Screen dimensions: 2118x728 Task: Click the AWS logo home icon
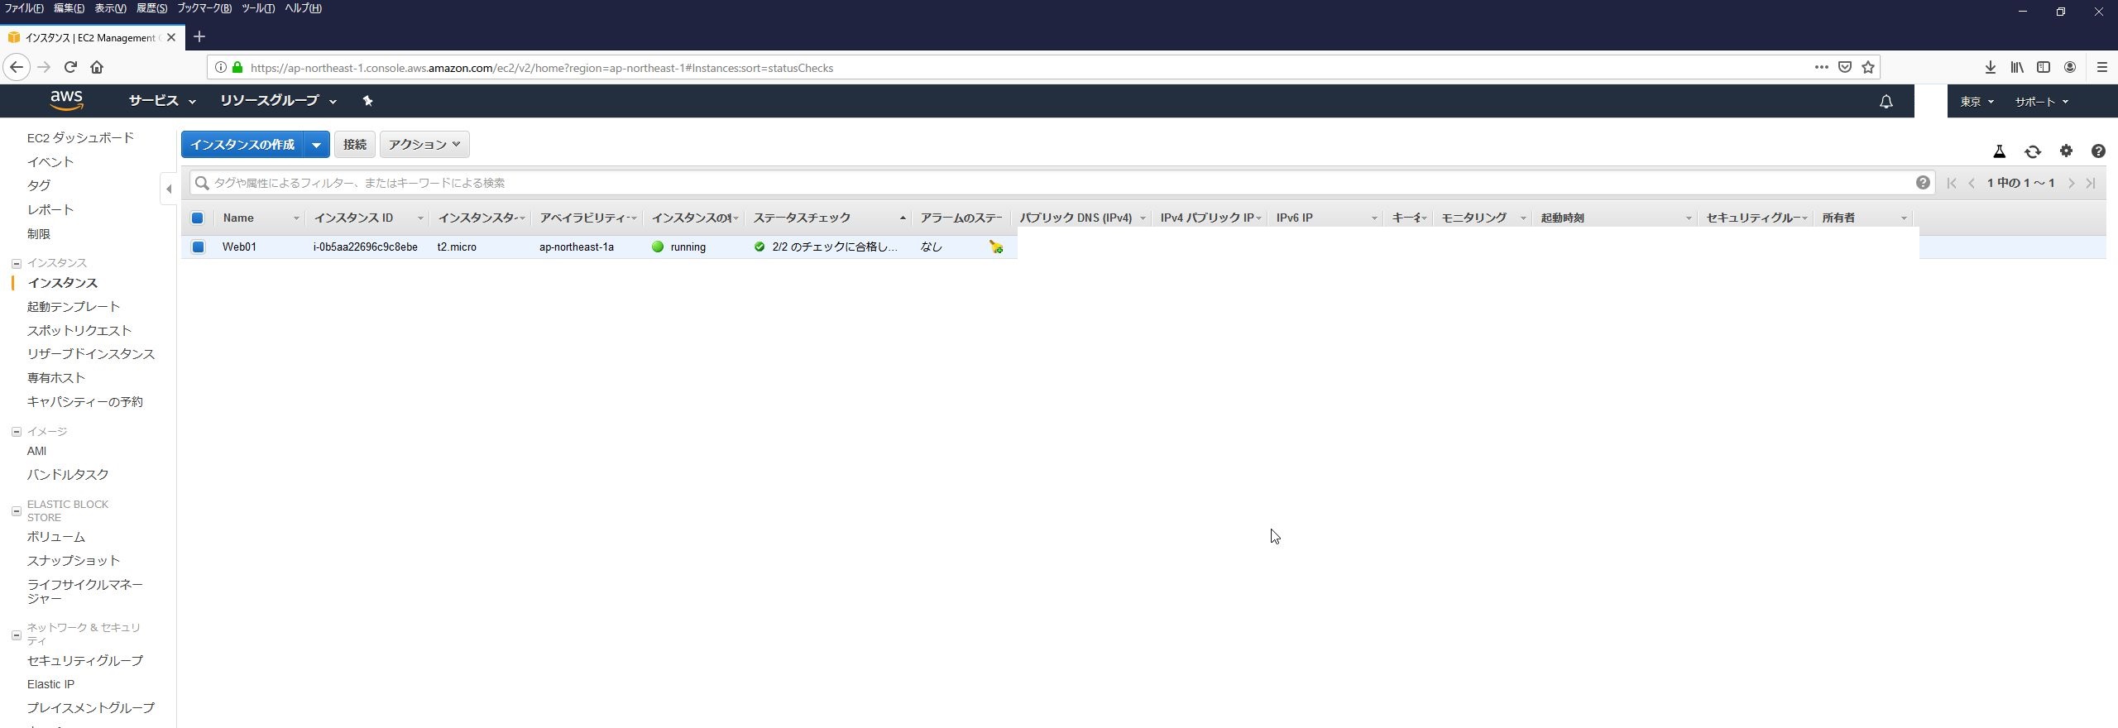click(66, 100)
